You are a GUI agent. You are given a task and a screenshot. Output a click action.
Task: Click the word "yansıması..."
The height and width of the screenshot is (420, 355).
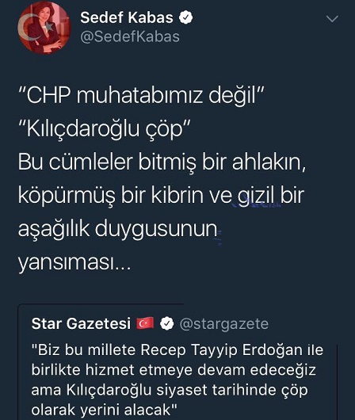pyautogui.click(x=74, y=263)
